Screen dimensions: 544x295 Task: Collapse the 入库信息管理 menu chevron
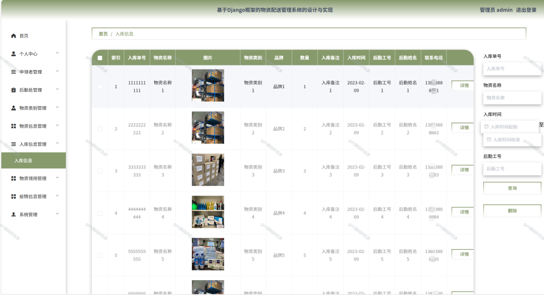pyautogui.click(x=57, y=144)
